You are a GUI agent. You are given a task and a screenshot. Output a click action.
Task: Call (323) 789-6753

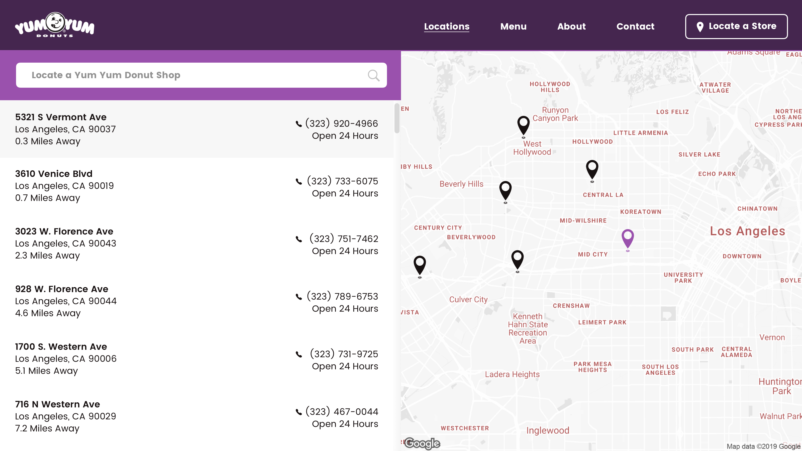coord(342,296)
